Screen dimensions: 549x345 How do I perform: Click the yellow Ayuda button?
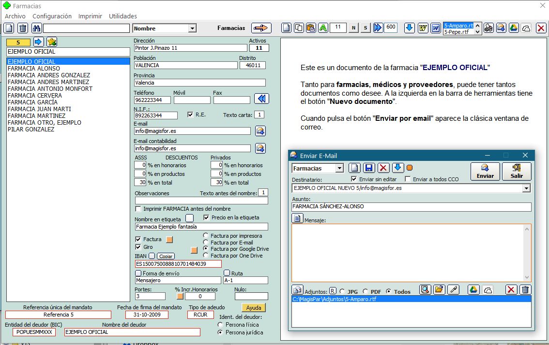point(254,307)
